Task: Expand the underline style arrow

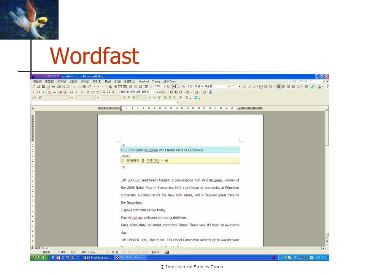Action: click(257, 87)
